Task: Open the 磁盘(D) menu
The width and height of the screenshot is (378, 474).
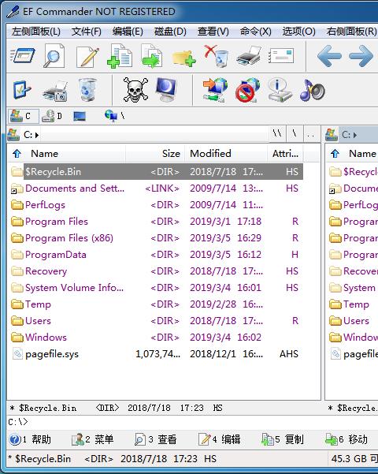Action: pyautogui.click(x=170, y=32)
